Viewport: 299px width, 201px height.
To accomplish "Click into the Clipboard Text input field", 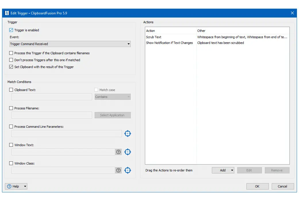I will point(52,97).
